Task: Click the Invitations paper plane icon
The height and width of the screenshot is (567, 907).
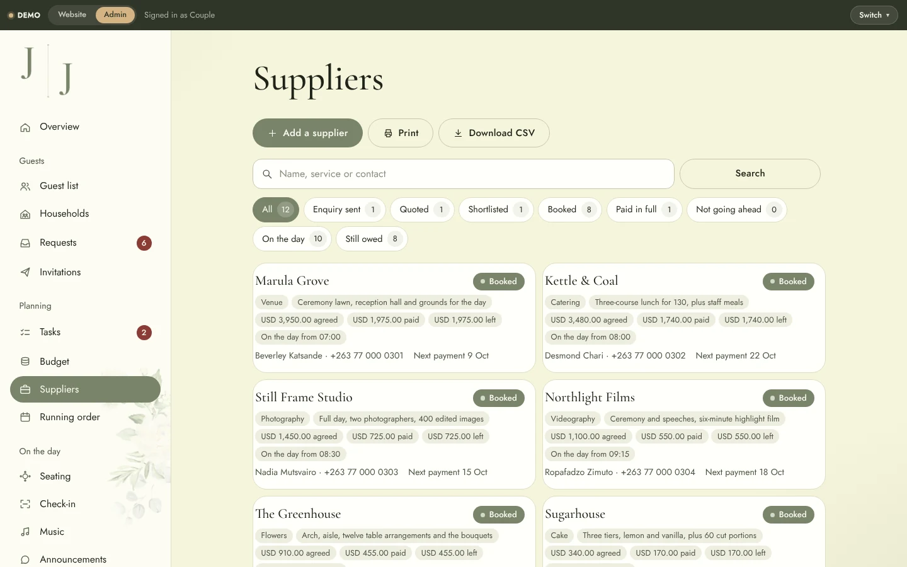Action: [25, 273]
